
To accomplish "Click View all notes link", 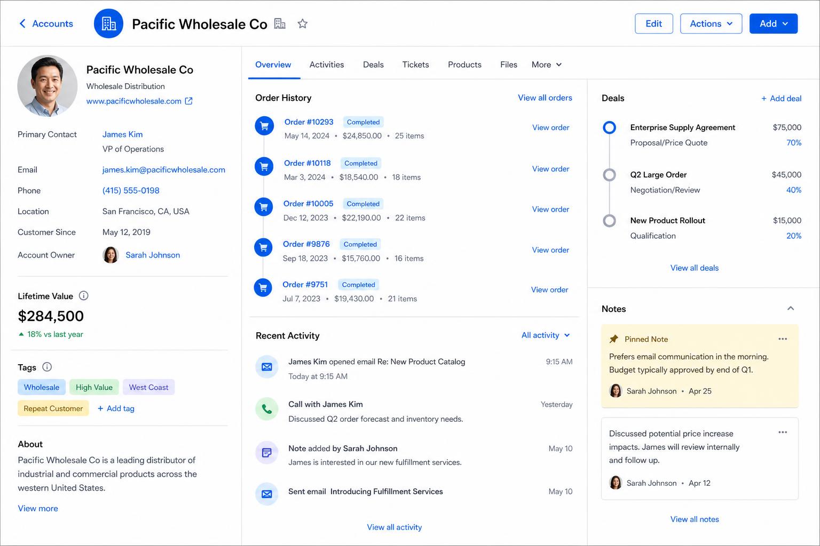I will coord(695,519).
